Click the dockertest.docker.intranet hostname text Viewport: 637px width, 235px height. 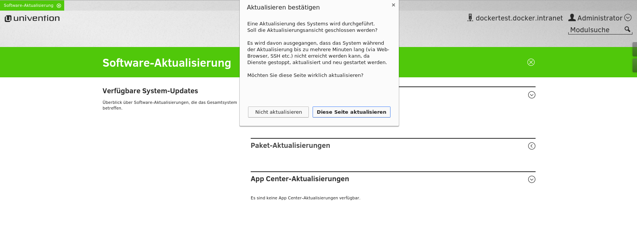click(x=519, y=18)
